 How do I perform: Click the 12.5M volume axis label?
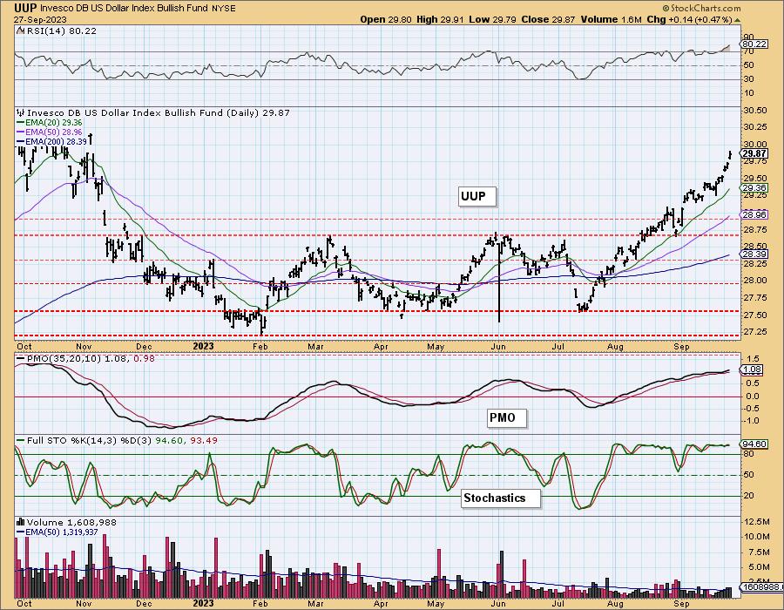[x=756, y=521]
